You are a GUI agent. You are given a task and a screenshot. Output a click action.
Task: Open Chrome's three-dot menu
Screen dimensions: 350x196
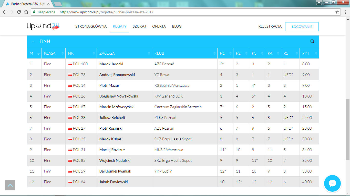(345, 12)
